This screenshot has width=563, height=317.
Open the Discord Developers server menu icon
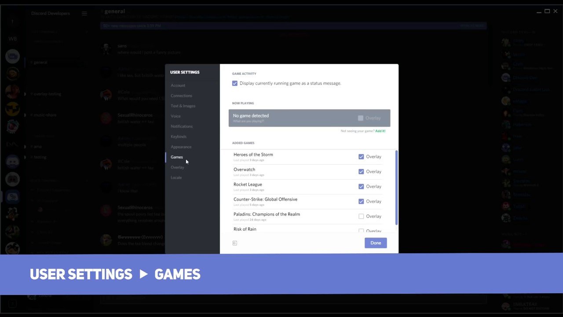(84, 14)
